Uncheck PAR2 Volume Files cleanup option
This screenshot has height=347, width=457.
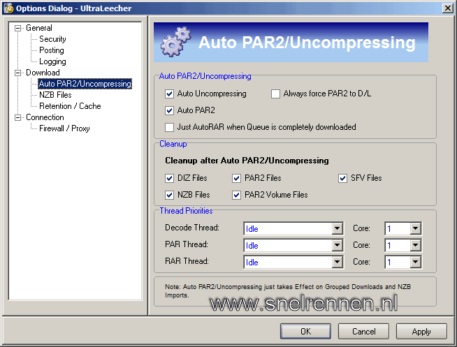pos(236,195)
